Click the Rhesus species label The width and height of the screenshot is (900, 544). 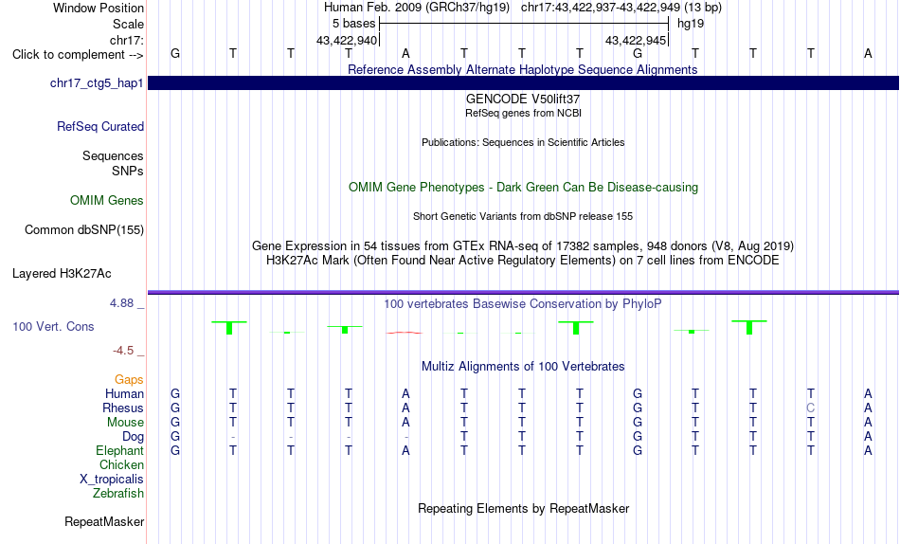[x=123, y=408]
